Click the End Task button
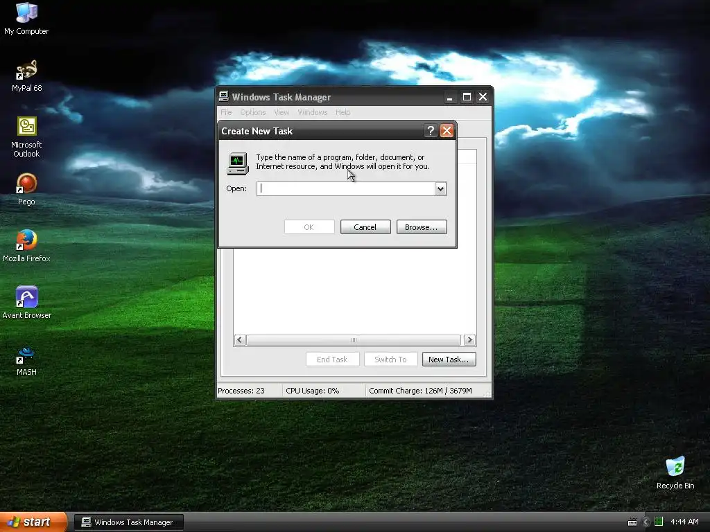Screen dimensions: 710x532 [332, 360]
